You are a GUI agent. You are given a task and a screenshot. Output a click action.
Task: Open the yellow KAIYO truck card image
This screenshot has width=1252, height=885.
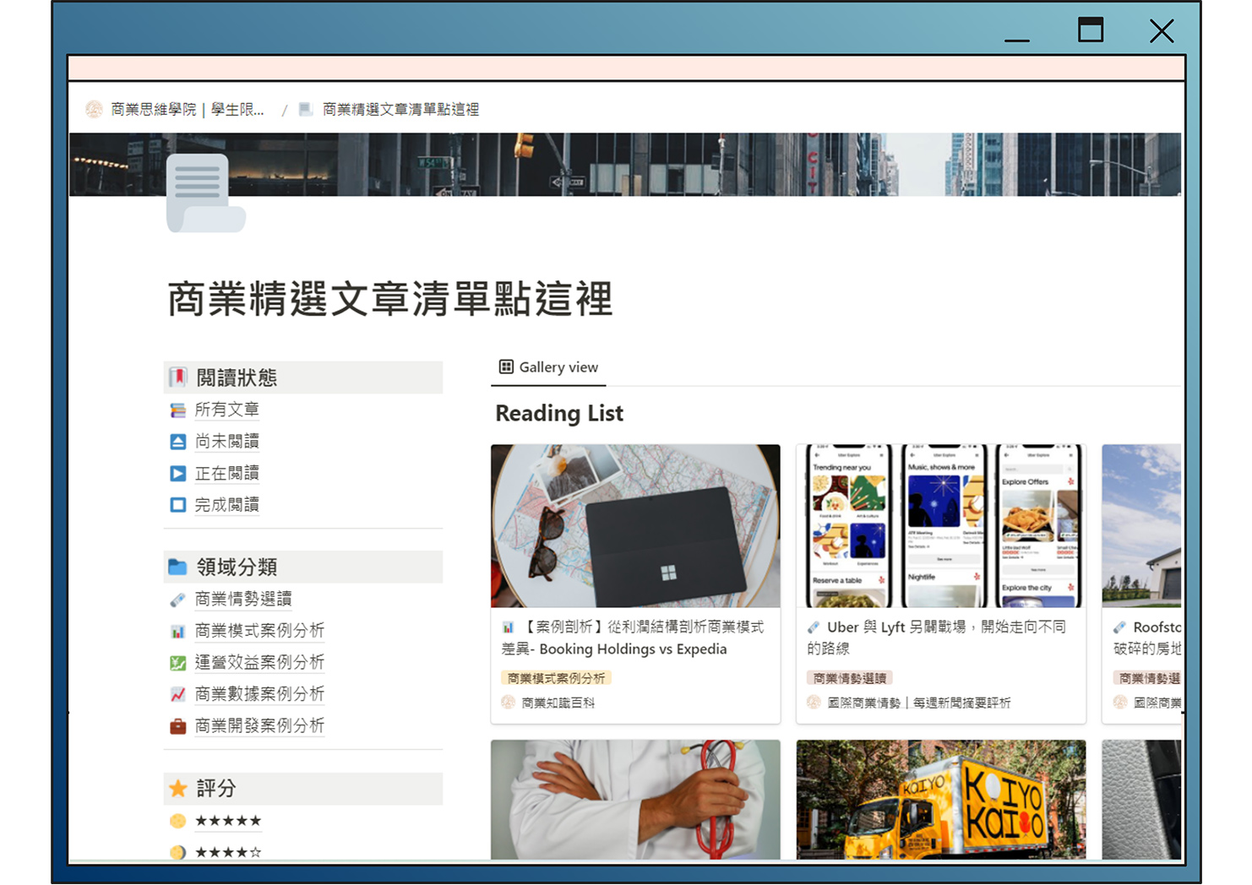tap(941, 800)
